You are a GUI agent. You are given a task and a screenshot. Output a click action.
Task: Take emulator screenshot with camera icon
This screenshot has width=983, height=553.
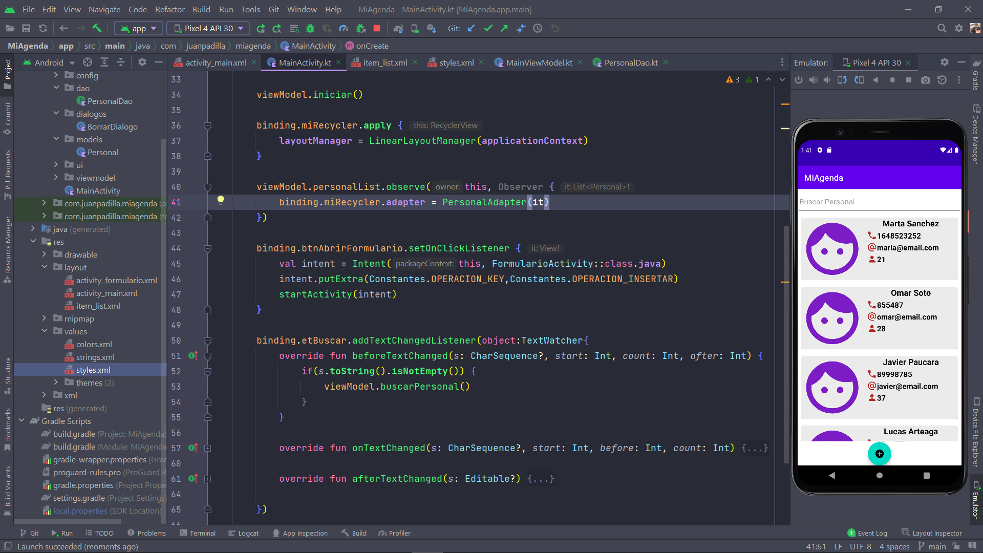point(926,80)
